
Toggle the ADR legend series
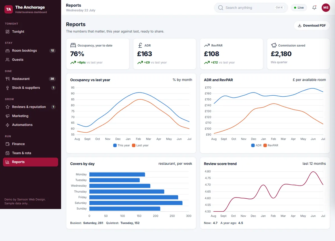click(256, 145)
